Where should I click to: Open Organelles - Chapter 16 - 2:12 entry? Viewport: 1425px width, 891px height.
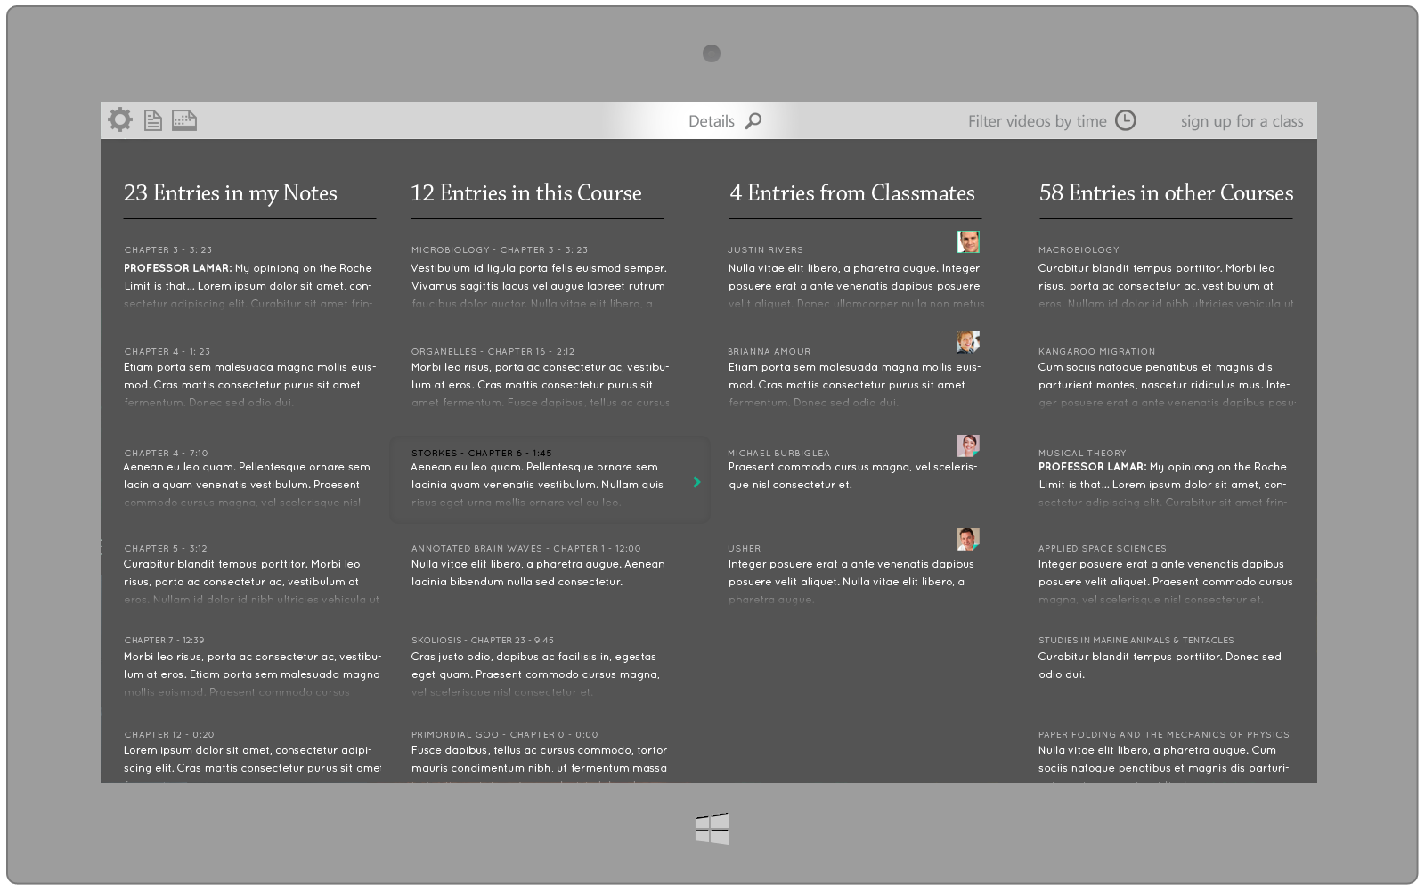click(493, 352)
